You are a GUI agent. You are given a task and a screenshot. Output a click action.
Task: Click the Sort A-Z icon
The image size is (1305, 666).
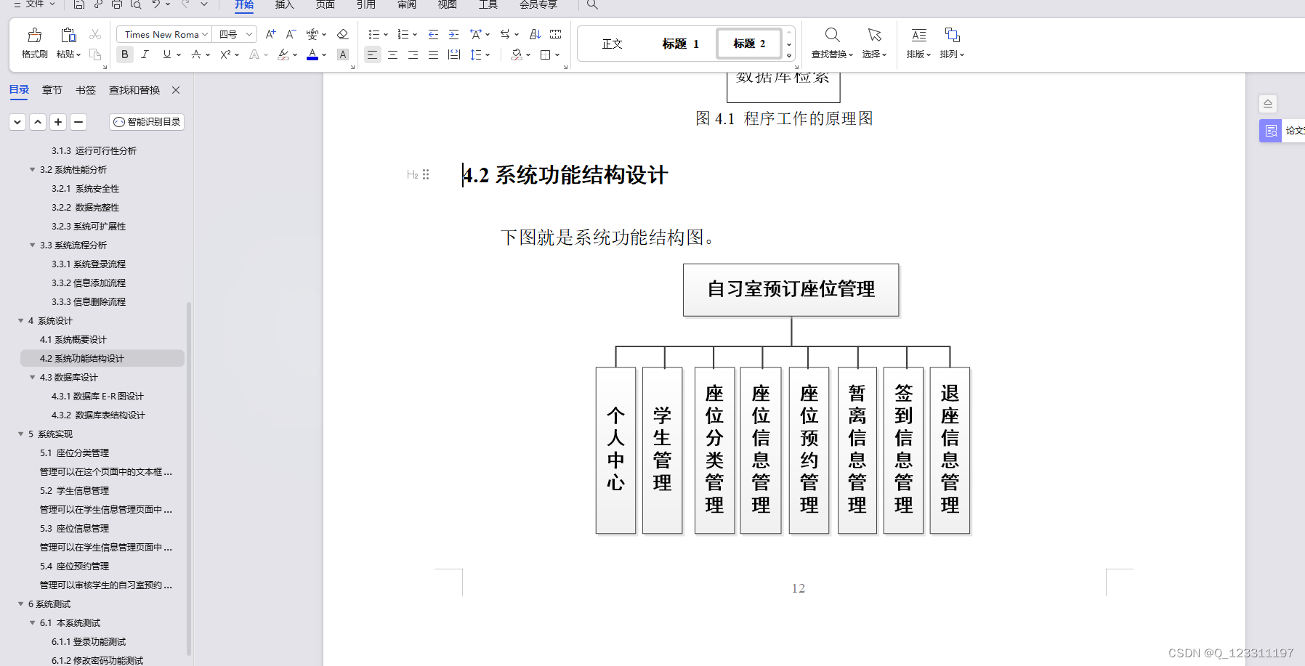536,34
